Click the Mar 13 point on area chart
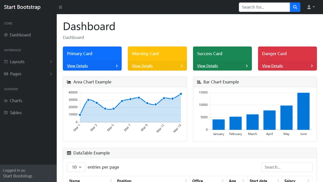Viewport: 323px width, 182px height. (x=181, y=94)
